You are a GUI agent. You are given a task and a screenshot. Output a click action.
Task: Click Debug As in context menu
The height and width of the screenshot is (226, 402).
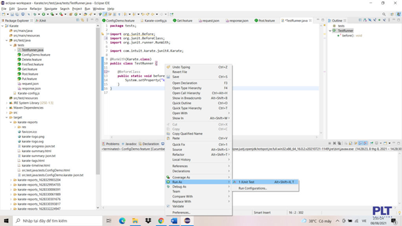199,187
